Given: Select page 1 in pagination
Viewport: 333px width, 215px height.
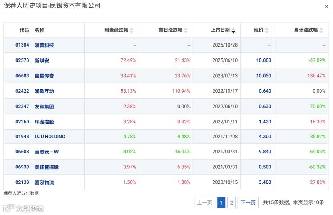Looking at the screenshot, I should [221, 202].
